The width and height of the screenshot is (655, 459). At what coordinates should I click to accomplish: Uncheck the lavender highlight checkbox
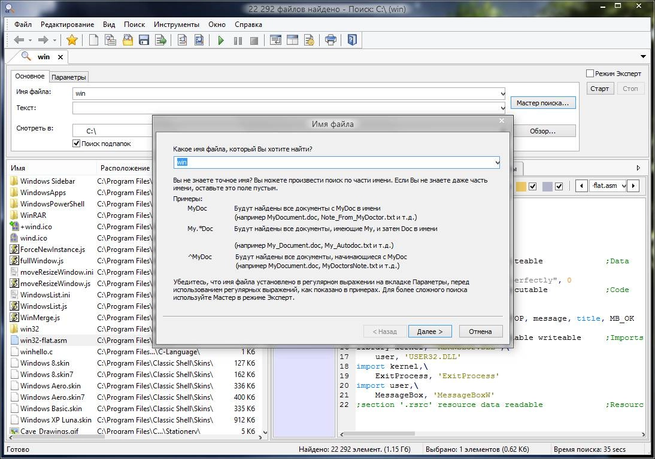point(559,186)
